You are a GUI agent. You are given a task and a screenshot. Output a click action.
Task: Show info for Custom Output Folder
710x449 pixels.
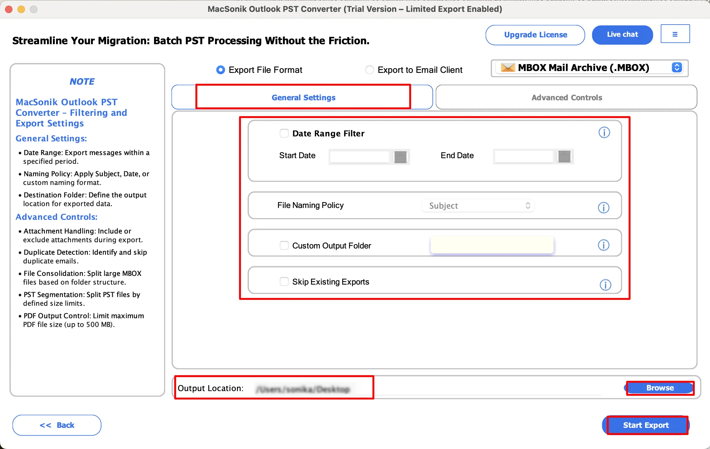click(x=604, y=245)
